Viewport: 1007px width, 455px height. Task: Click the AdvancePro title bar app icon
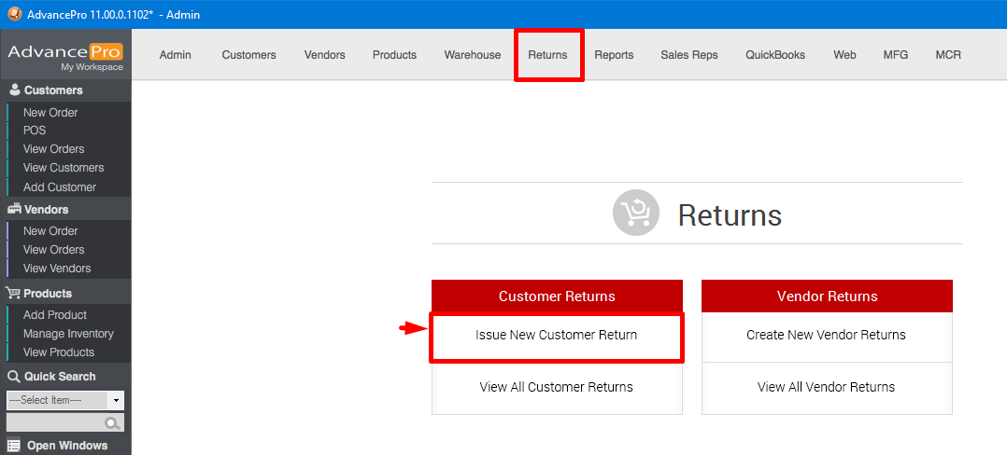tap(12, 14)
